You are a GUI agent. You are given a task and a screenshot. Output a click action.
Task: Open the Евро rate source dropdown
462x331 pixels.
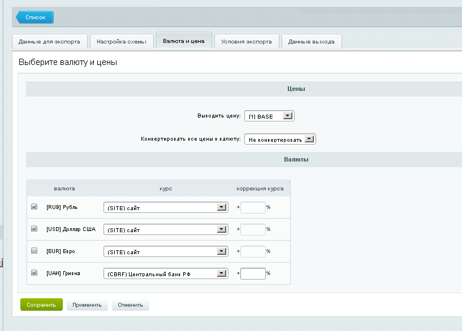pos(165,251)
